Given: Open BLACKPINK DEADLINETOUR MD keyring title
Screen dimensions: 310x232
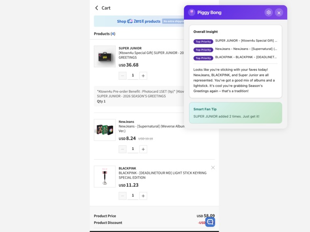Looking at the screenshot, I should 163,175.
